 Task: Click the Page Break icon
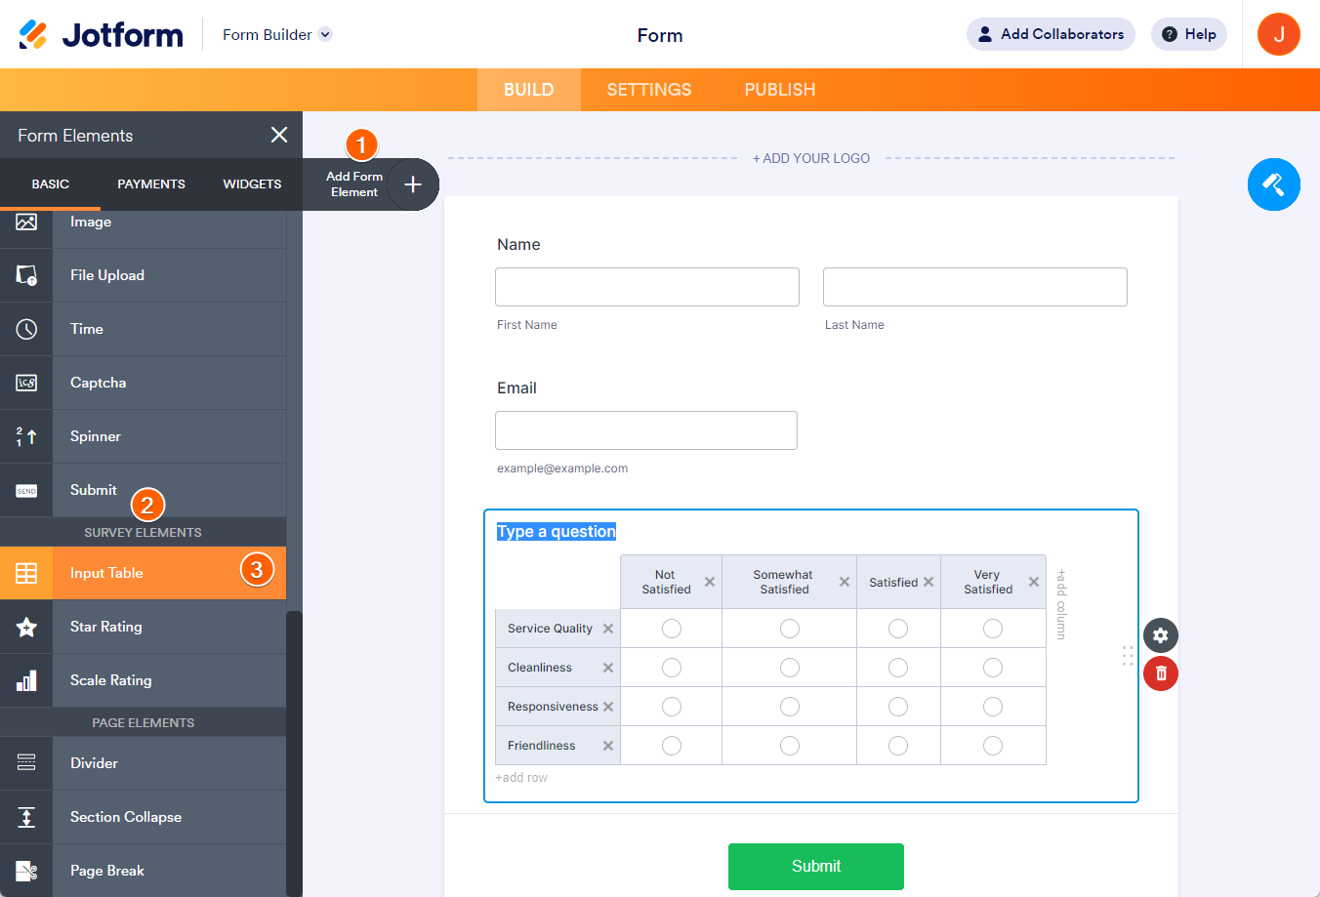pos(26,871)
